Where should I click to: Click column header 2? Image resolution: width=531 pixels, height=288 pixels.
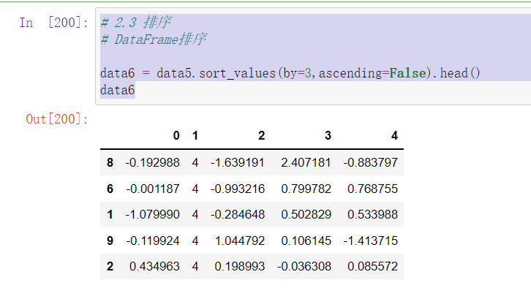[x=261, y=135]
